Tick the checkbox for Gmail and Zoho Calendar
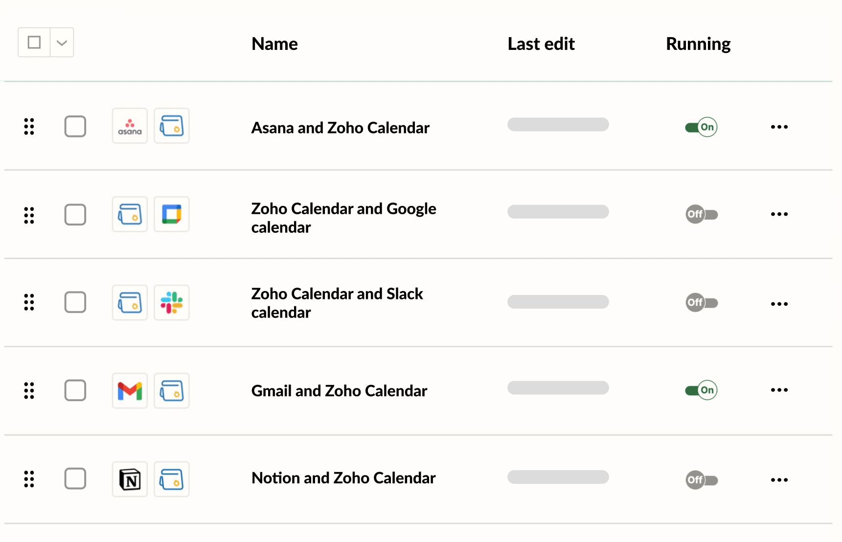Image resolution: width=842 pixels, height=542 pixels. pos(75,390)
